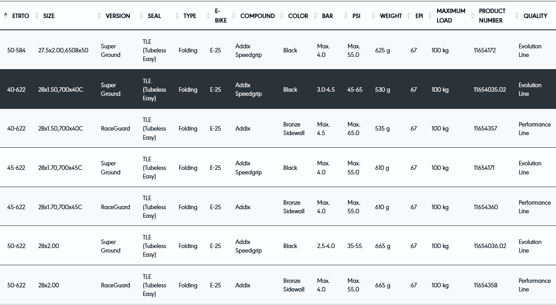
Task: Toggle sort arrows next to VERSION column
Action: coord(99,16)
